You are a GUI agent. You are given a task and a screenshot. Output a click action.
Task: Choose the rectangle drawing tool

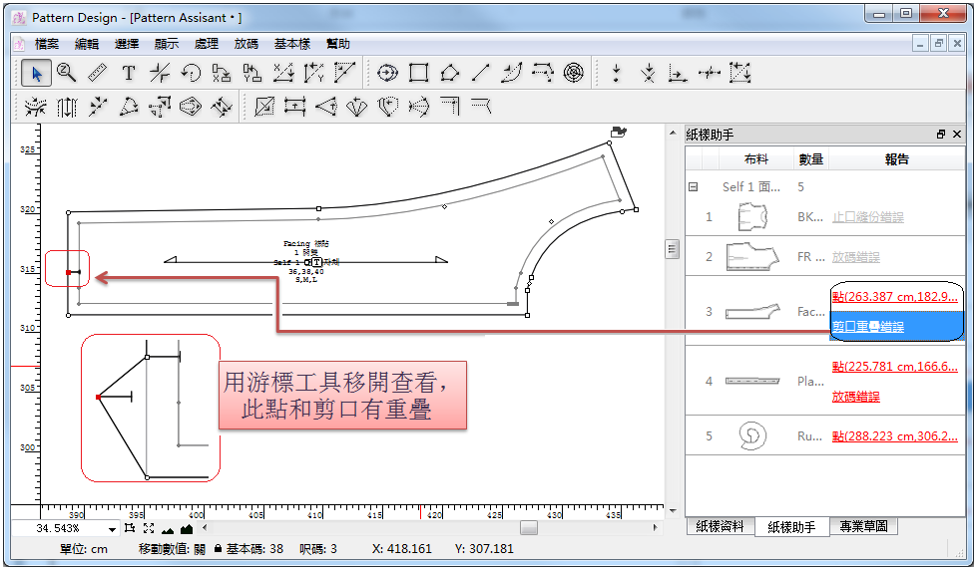[x=419, y=73]
